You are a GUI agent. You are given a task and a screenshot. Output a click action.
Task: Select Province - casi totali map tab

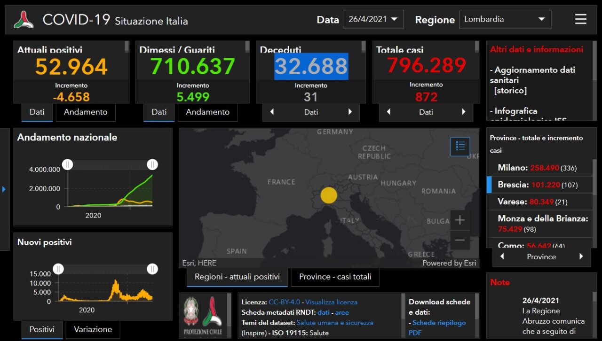click(335, 277)
